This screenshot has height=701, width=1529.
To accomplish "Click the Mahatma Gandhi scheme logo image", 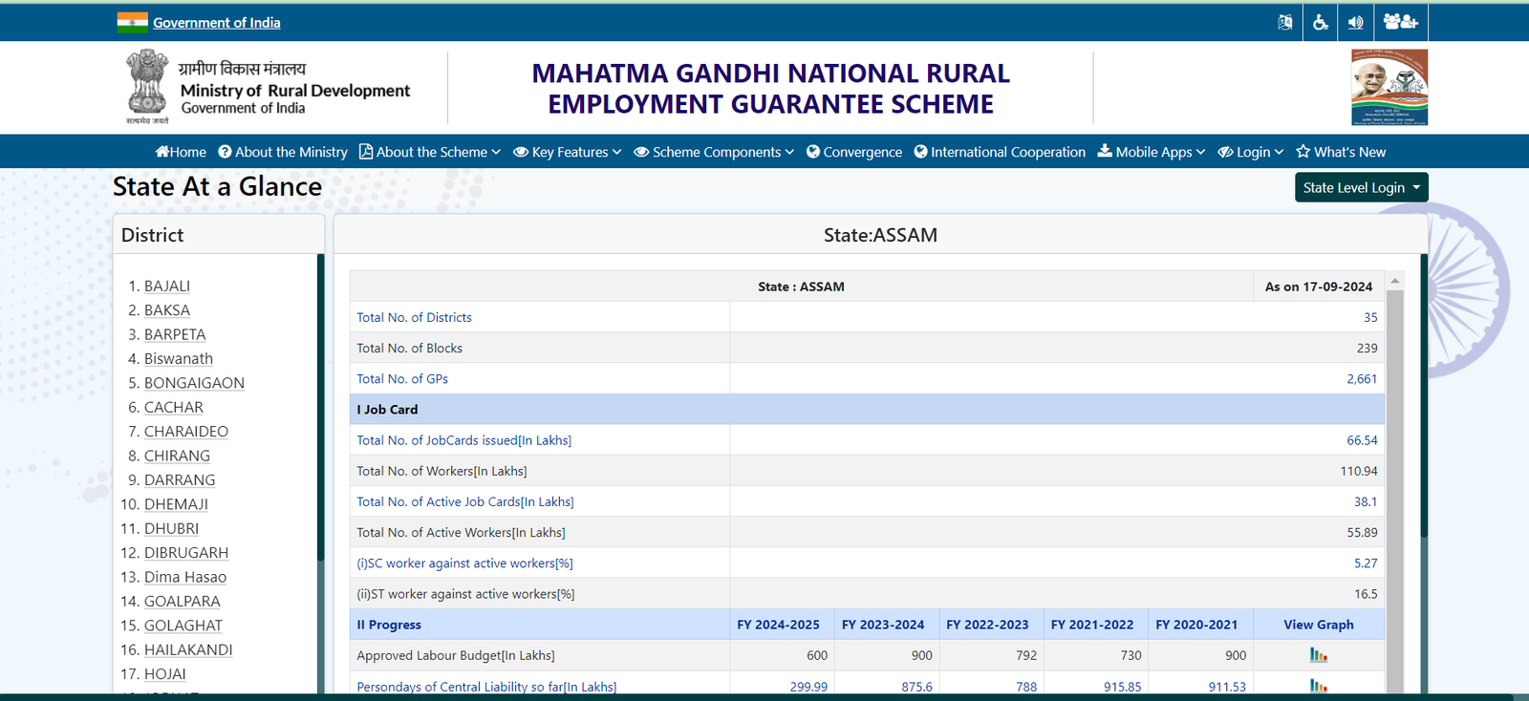I will click(x=1389, y=87).
